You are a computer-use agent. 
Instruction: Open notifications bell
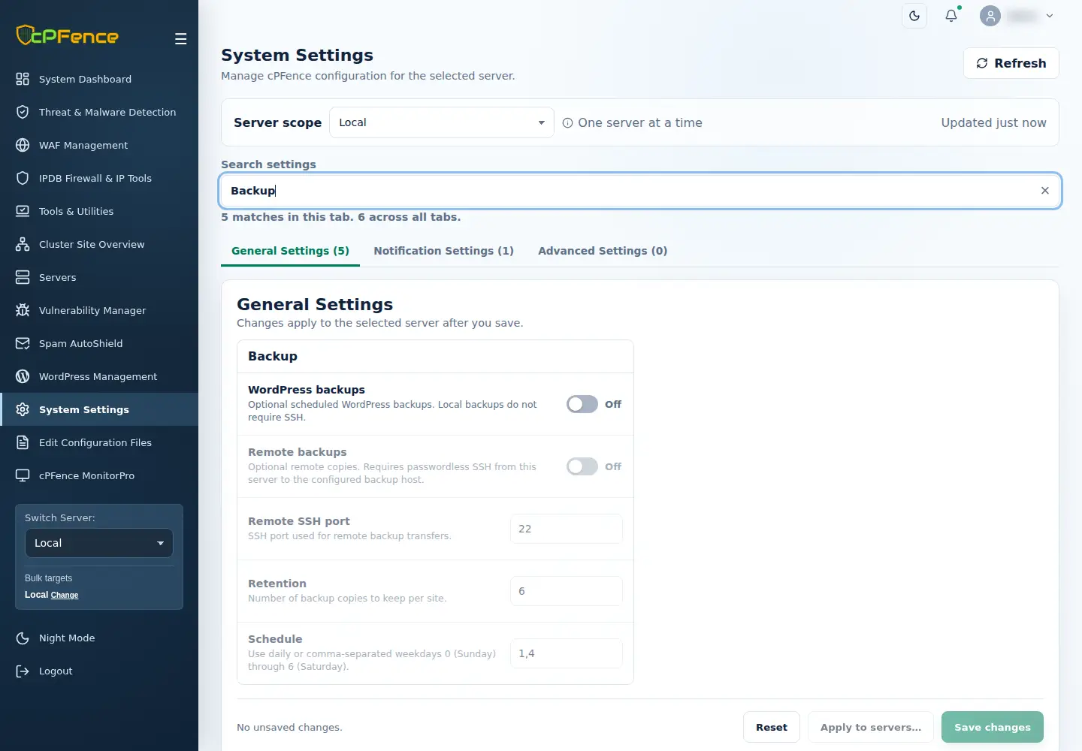(951, 16)
